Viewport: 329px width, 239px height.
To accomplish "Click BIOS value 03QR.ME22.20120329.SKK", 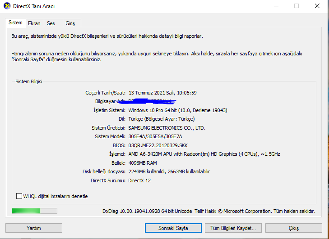I will point(158,145).
